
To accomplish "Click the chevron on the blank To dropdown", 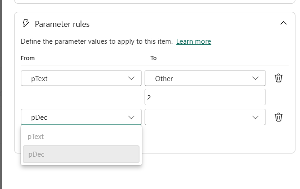I will coord(255,117).
